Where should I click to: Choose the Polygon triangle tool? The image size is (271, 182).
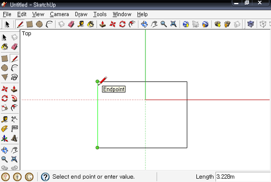(5, 77)
